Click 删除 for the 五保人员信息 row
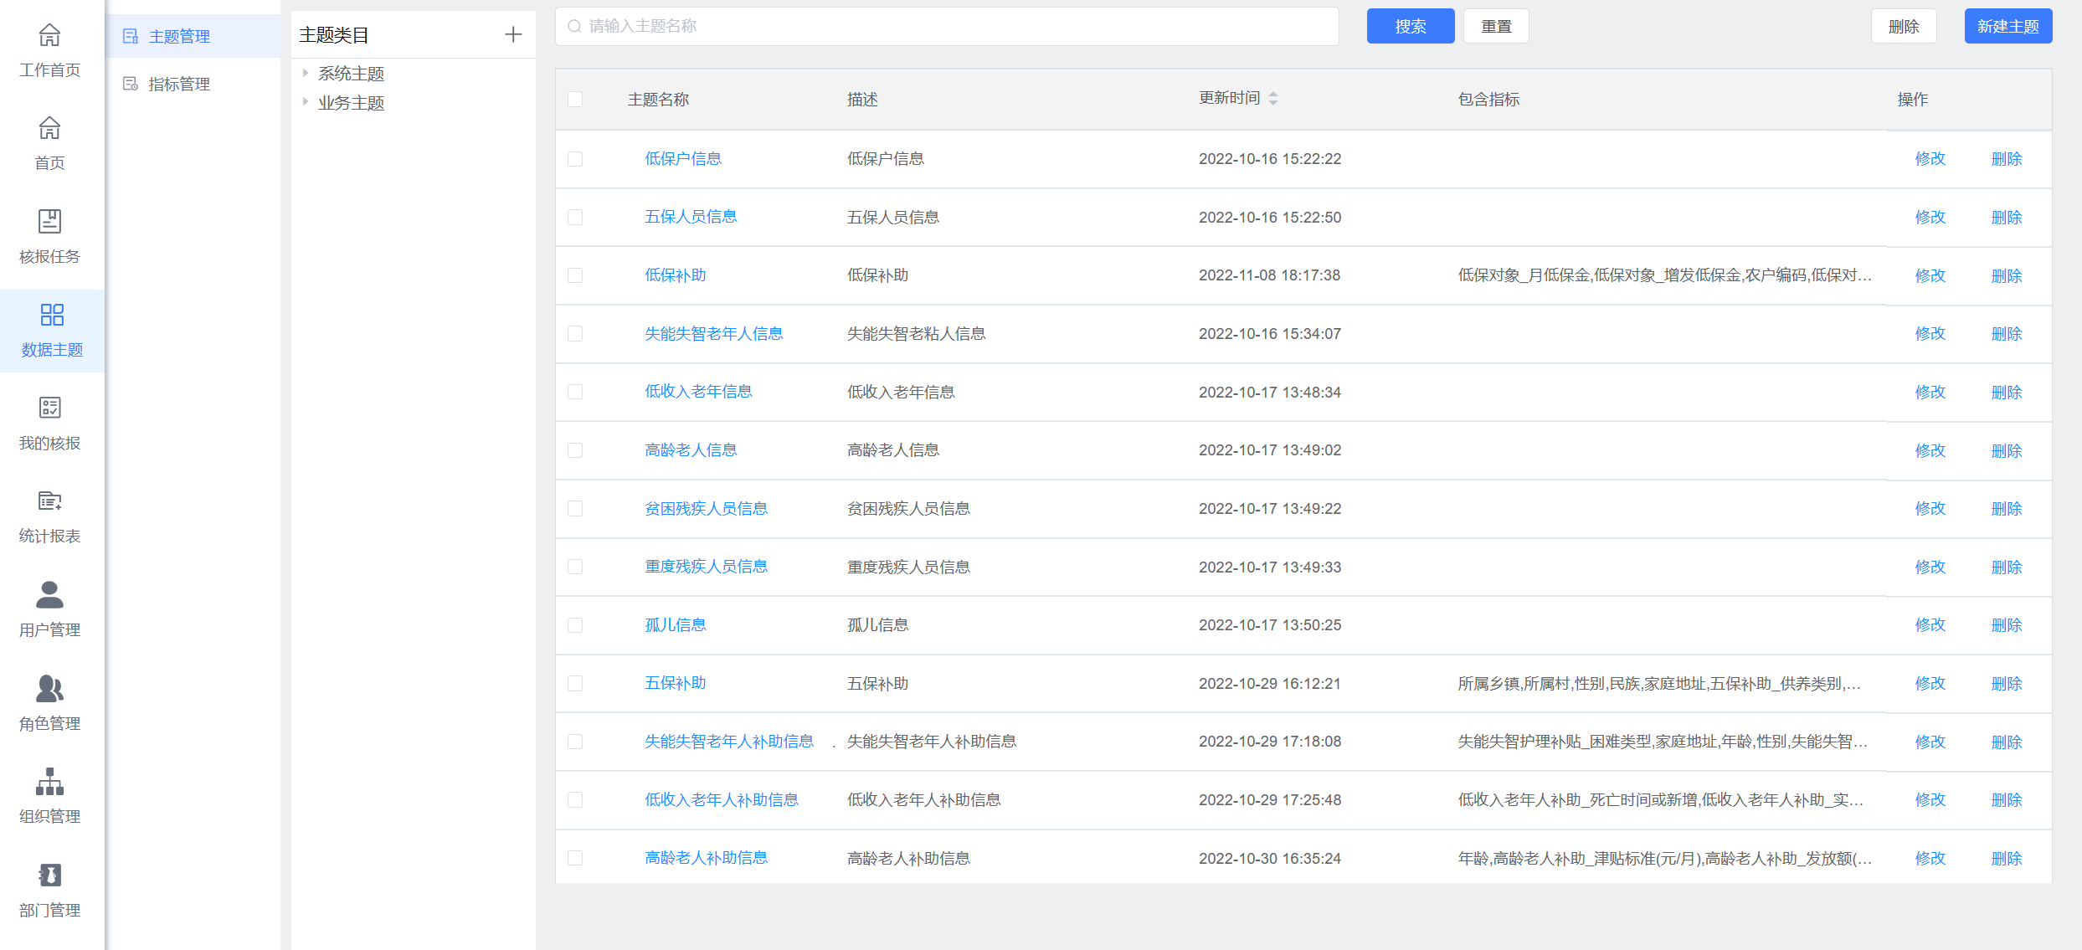The width and height of the screenshot is (2082, 950). [x=2007, y=217]
